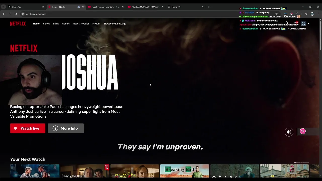Switch to the MURSAL MUUSE 2017 tab
The width and height of the screenshot is (322, 181).
[x=145, y=7]
